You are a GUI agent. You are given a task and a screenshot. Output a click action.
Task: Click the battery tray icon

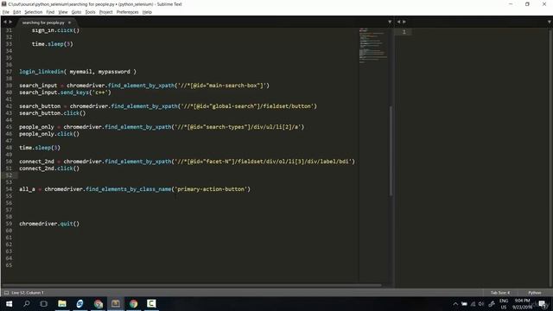464,304
